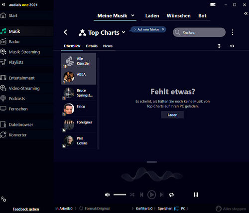
Task: Open the Fernsehen section
Action: pyautogui.click(x=26, y=109)
